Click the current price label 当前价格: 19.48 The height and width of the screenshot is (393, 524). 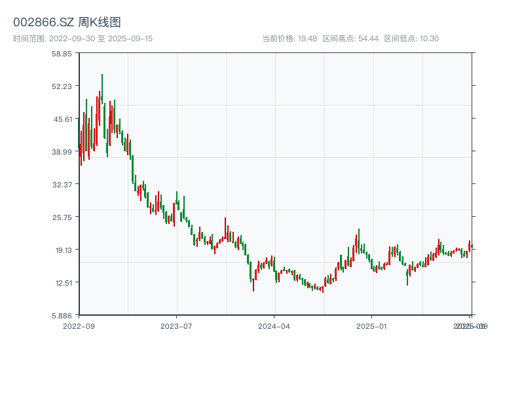(x=290, y=39)
